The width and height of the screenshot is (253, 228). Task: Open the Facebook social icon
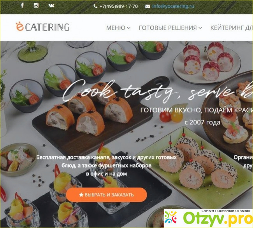(x=22, y=5)
